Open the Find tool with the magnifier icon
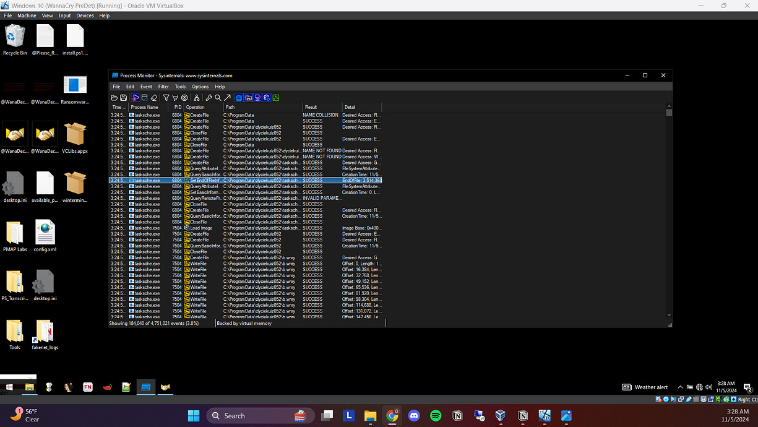Viewport: 758px width, 427px height. click(218, 97)
